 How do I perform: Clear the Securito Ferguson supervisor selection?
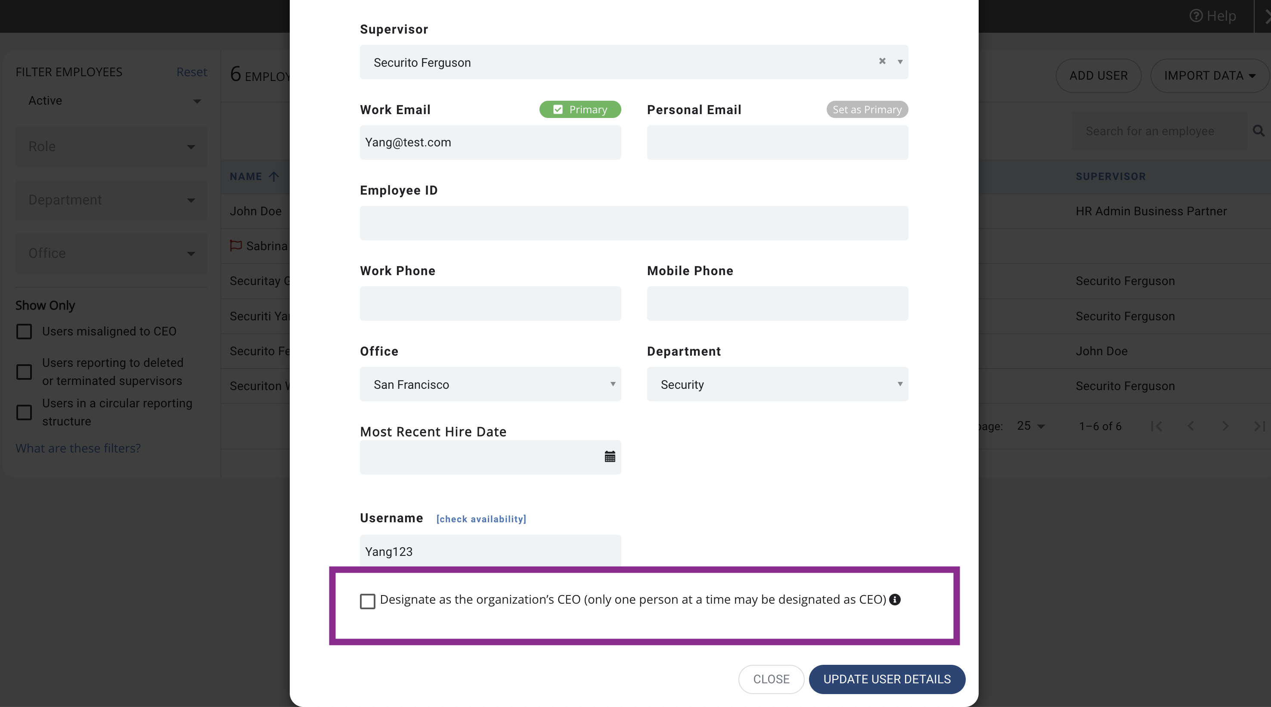tap(882, 61)
